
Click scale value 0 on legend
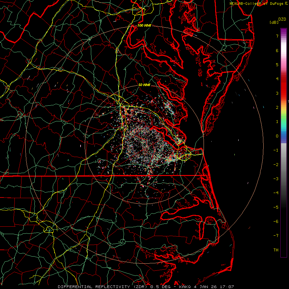click(277, 136)
